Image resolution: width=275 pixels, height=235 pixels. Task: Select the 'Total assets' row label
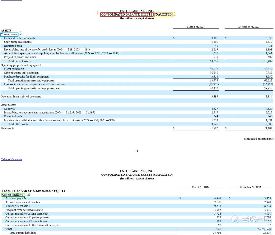(7, 128)
